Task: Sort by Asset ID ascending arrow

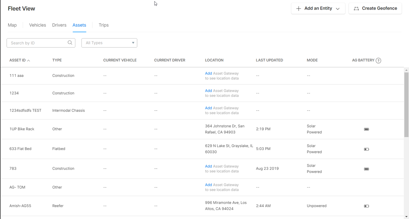Action: tap(28, 60)
